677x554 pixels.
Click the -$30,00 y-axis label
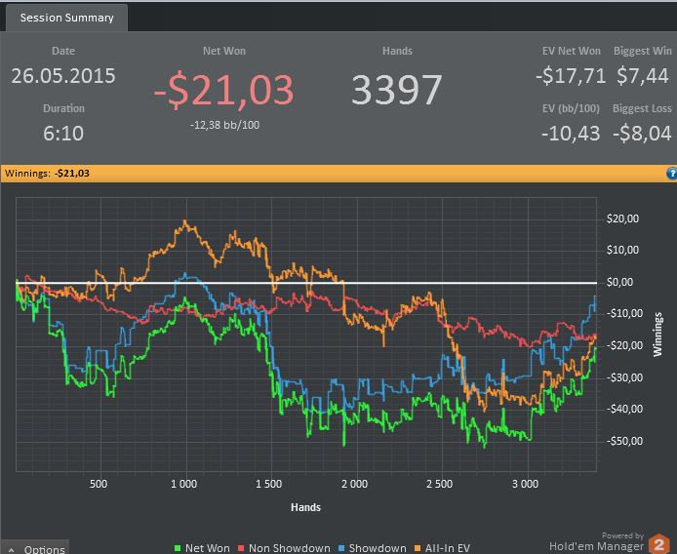point(624,377)
